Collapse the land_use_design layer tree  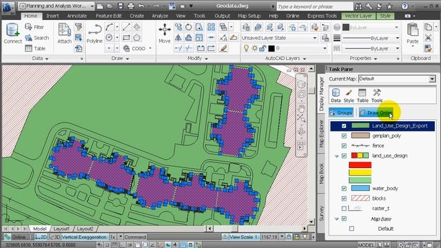pyautogui.click(x=336, y=156)
